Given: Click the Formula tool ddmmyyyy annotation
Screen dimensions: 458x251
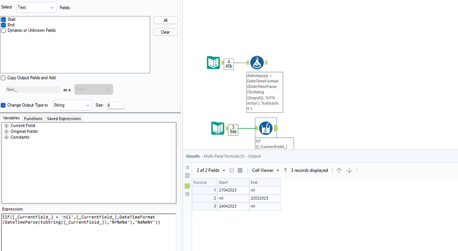Looking at the screenshot, I should point(265,92).
